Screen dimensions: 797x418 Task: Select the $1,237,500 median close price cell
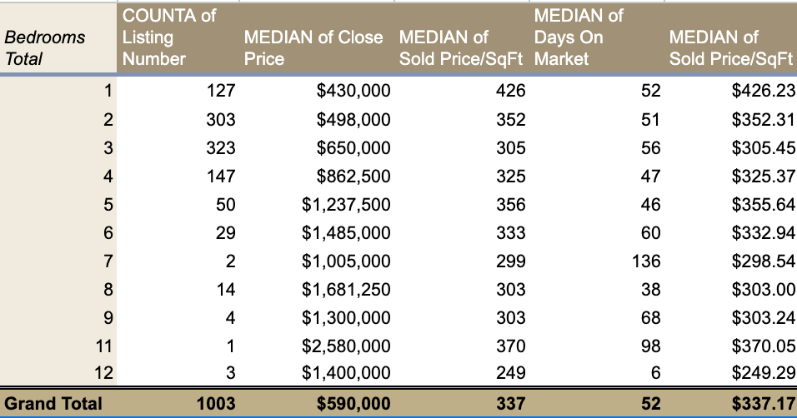pos(346,205)
